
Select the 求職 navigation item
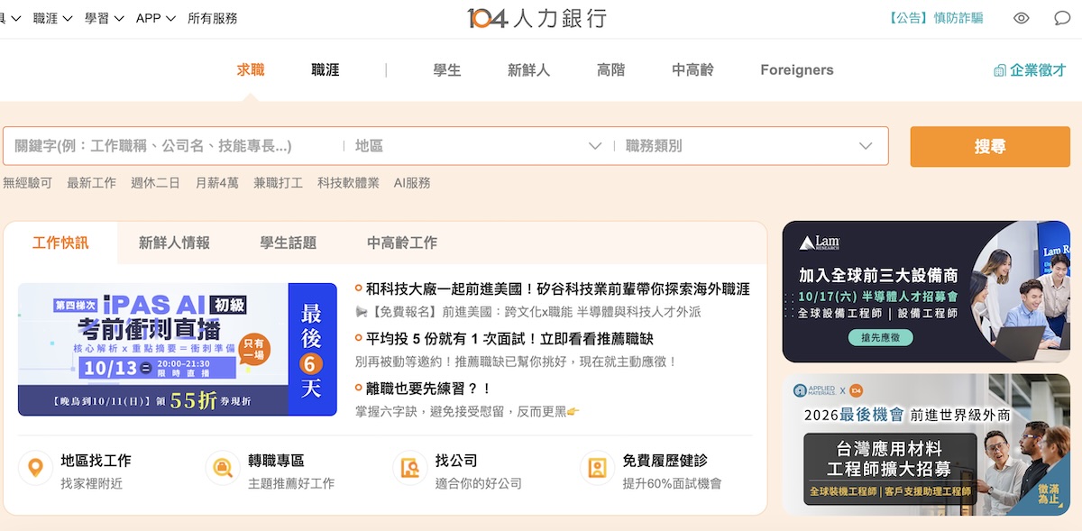[251, 69]
